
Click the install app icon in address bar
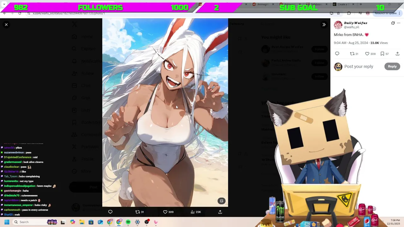(331, 13)
